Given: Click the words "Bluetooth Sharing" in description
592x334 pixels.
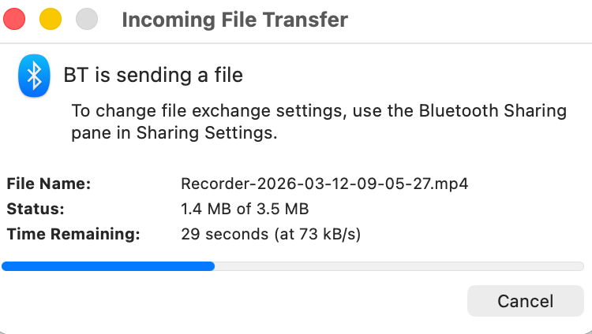Looking at the screenshot, I should 493,110.
